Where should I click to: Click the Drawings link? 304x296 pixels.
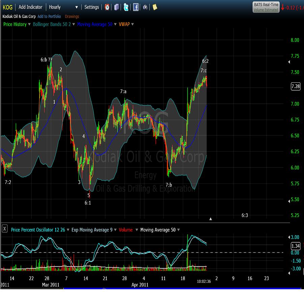click(x=72, y=16)
